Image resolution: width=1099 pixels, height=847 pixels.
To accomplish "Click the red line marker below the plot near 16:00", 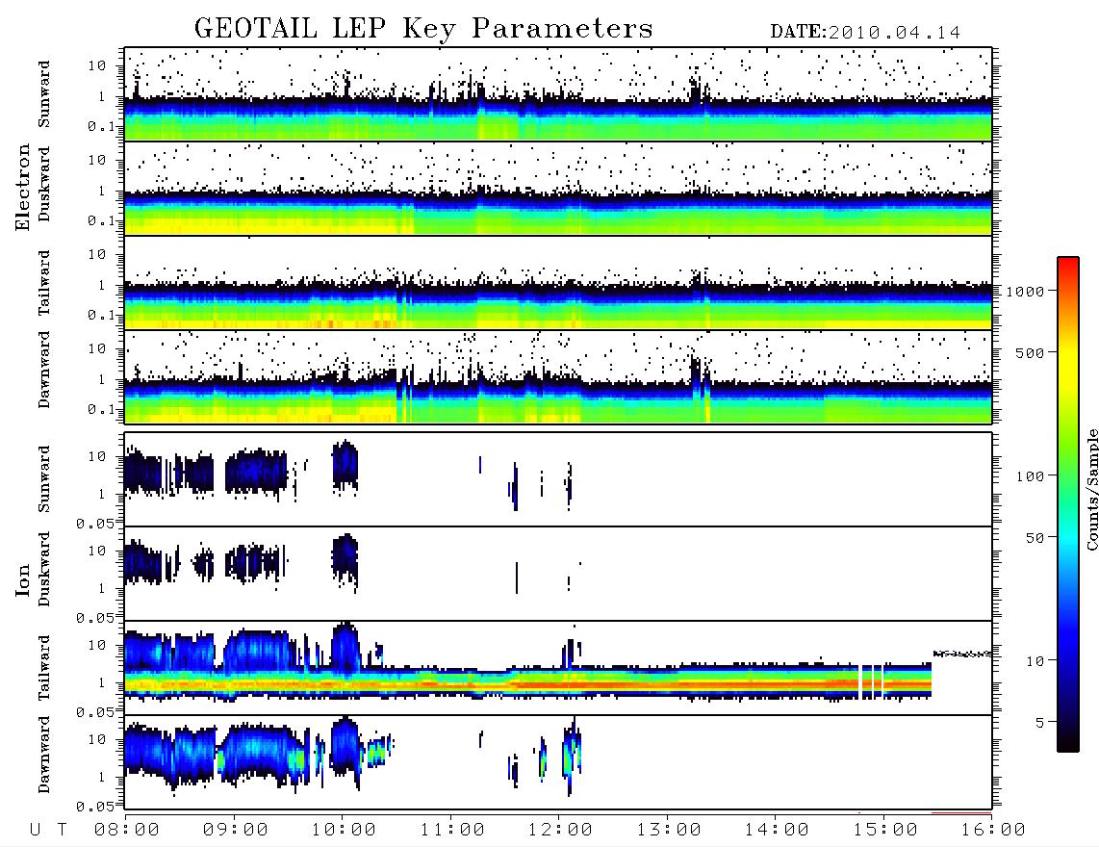I will pyautogui.click(x=961, y=813).
